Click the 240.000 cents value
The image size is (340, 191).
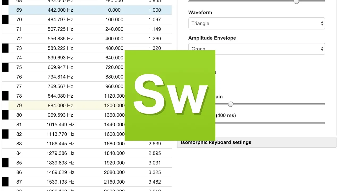(114, 29)
